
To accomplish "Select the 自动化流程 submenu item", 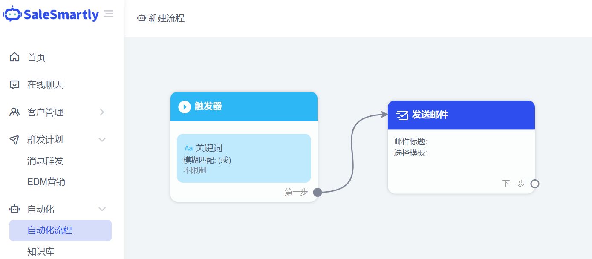I will 61,230.
